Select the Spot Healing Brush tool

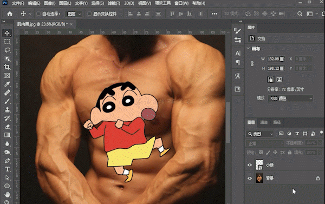click(7, 93)
